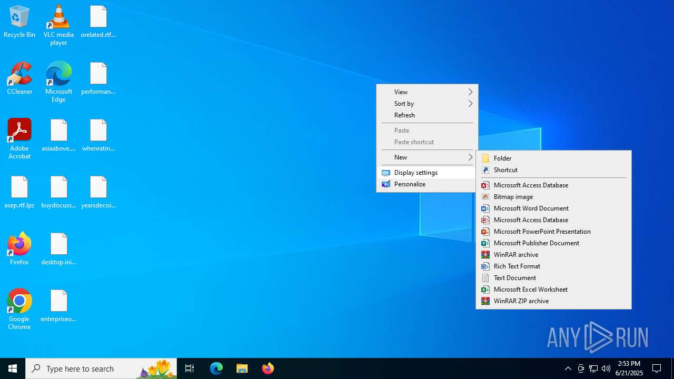Select the performan... file on desktop

coord(98,78)
